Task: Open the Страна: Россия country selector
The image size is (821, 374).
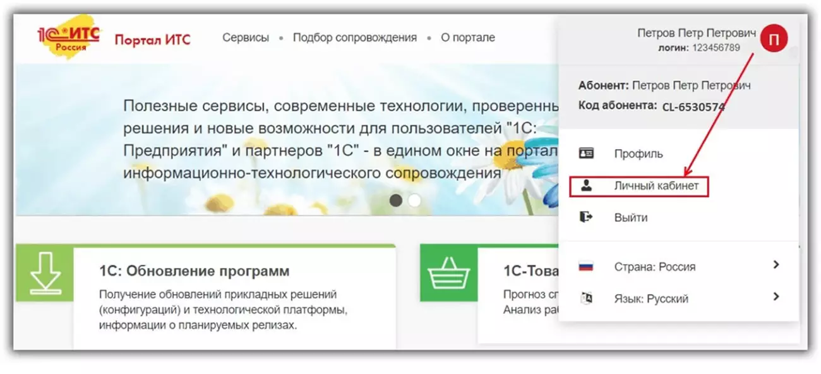Action: point(655,267)
